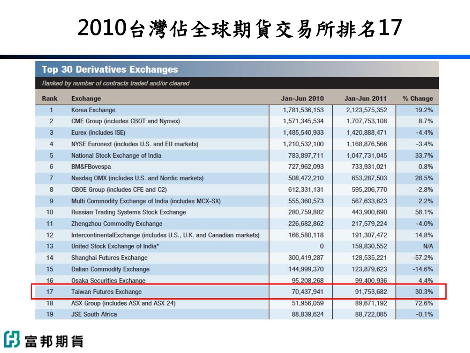470x353 pixels.
Task: Select 'CME Group (includes CBOT and Nymex)'
Action: click(126, 121)
